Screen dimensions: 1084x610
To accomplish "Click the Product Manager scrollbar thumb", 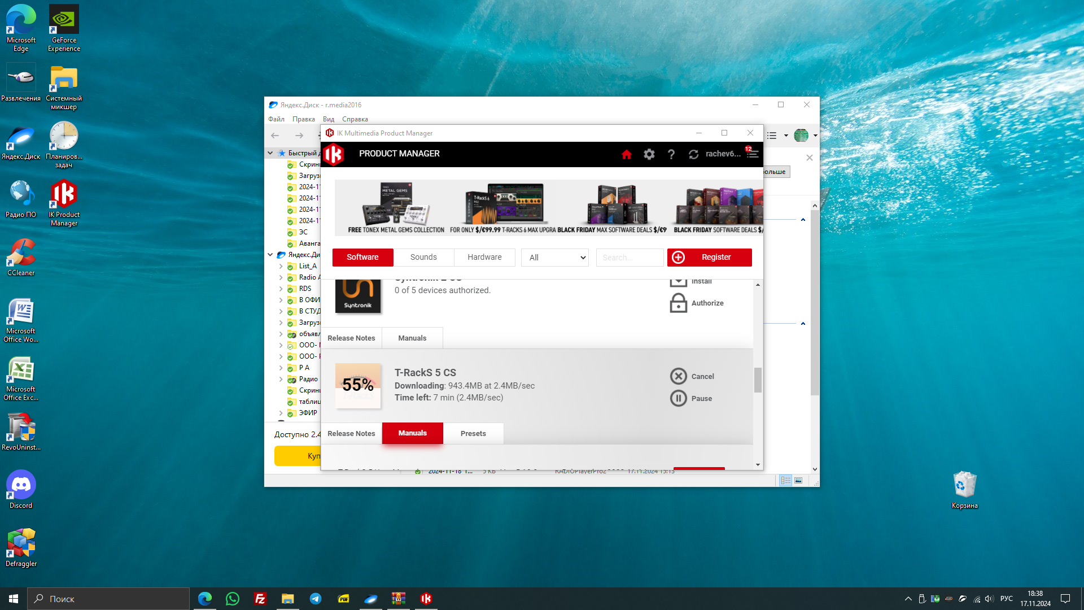I will 758,380.
